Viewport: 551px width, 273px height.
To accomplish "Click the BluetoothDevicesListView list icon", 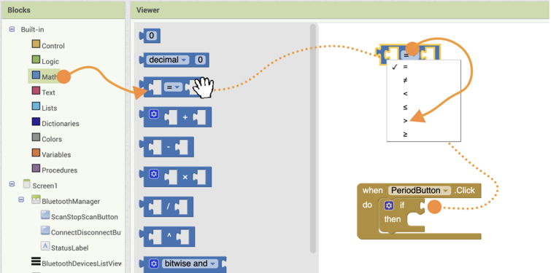I will point(36,261).
